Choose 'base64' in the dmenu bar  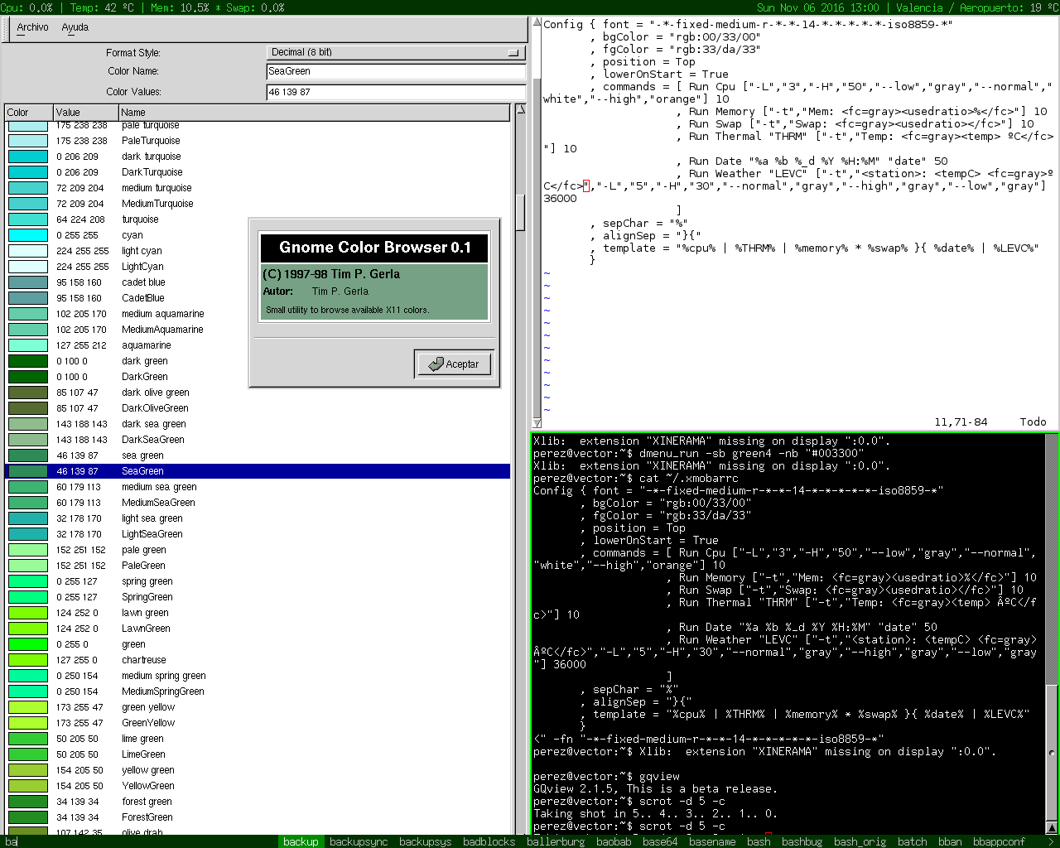[x=660, y=841]
